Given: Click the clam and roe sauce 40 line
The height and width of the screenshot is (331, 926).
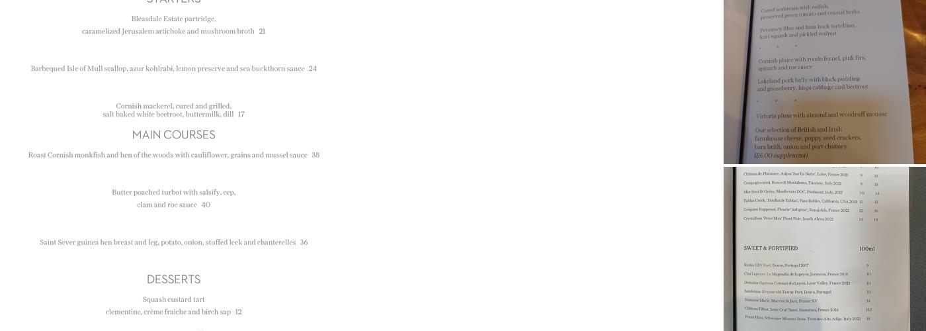Looking at the screenshot, I should point(174,205).
